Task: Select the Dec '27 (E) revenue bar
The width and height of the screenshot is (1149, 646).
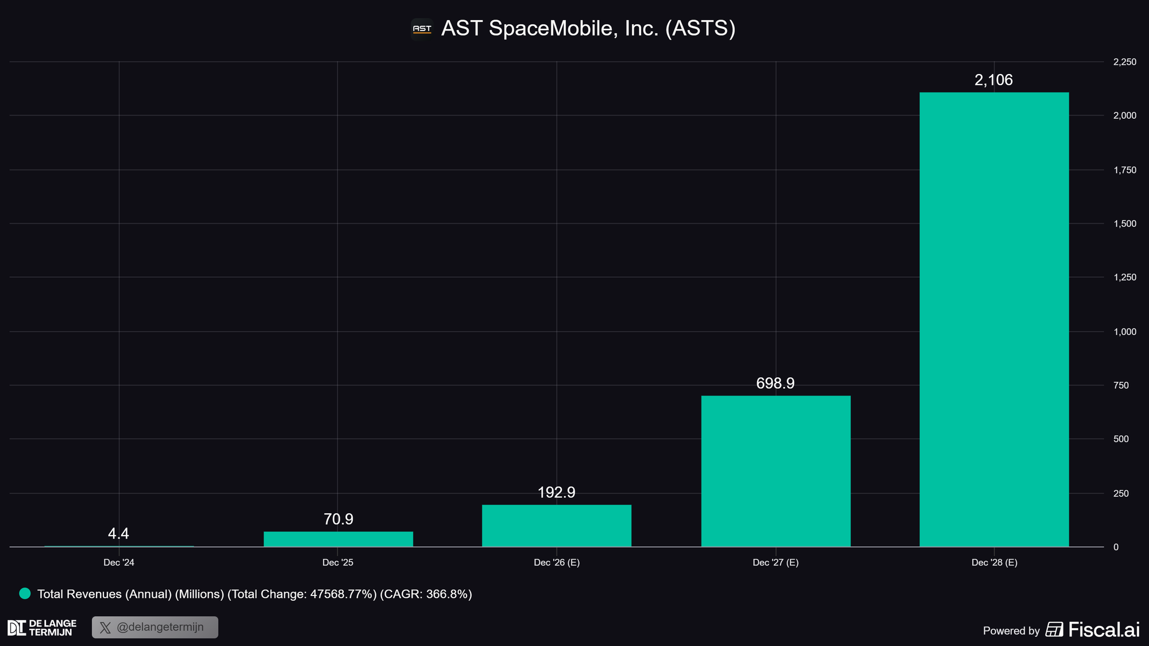Action: pos(776,471)
